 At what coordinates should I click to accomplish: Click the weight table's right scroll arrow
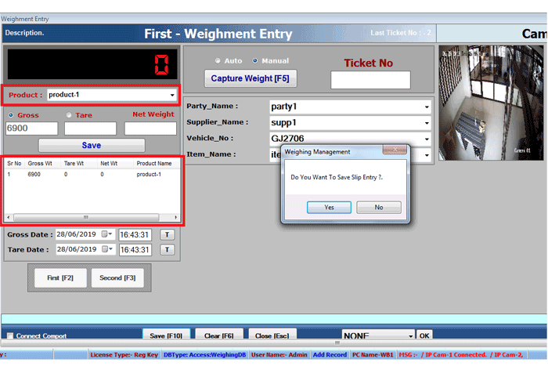175,217
